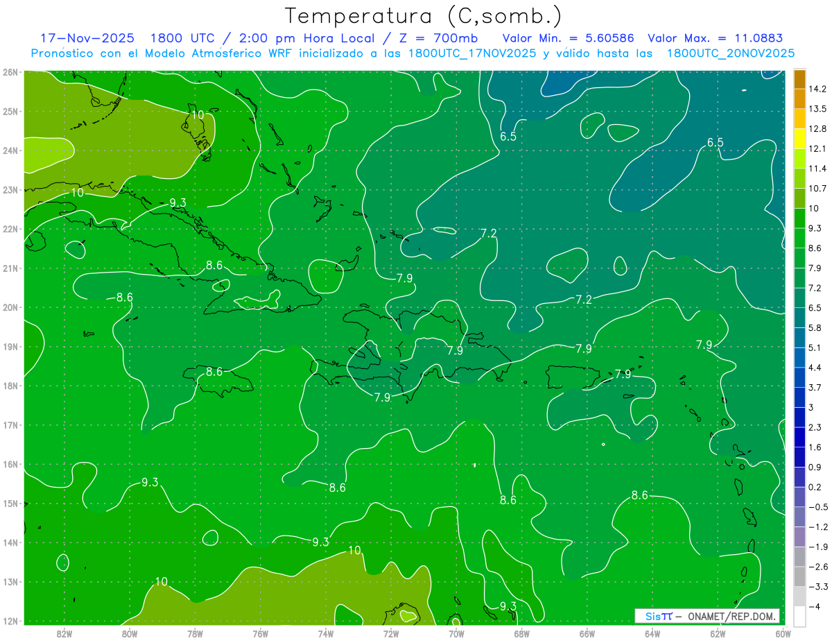The height and width of the screenshot is (643, 832).
Task: Click legend value '4.4'
Action: 815,368
